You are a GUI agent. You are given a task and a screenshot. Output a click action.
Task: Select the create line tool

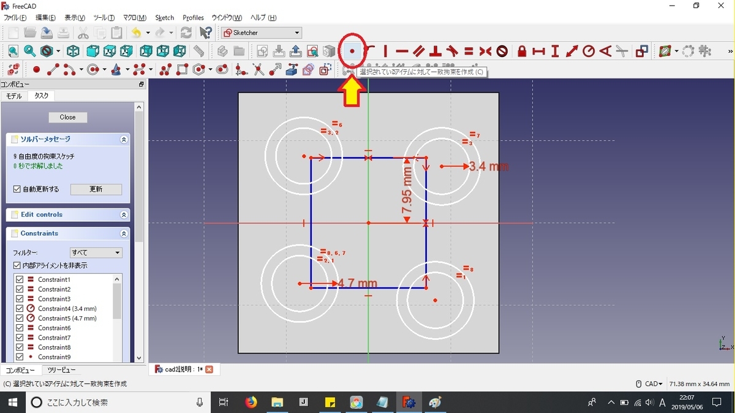click(53, 69)
